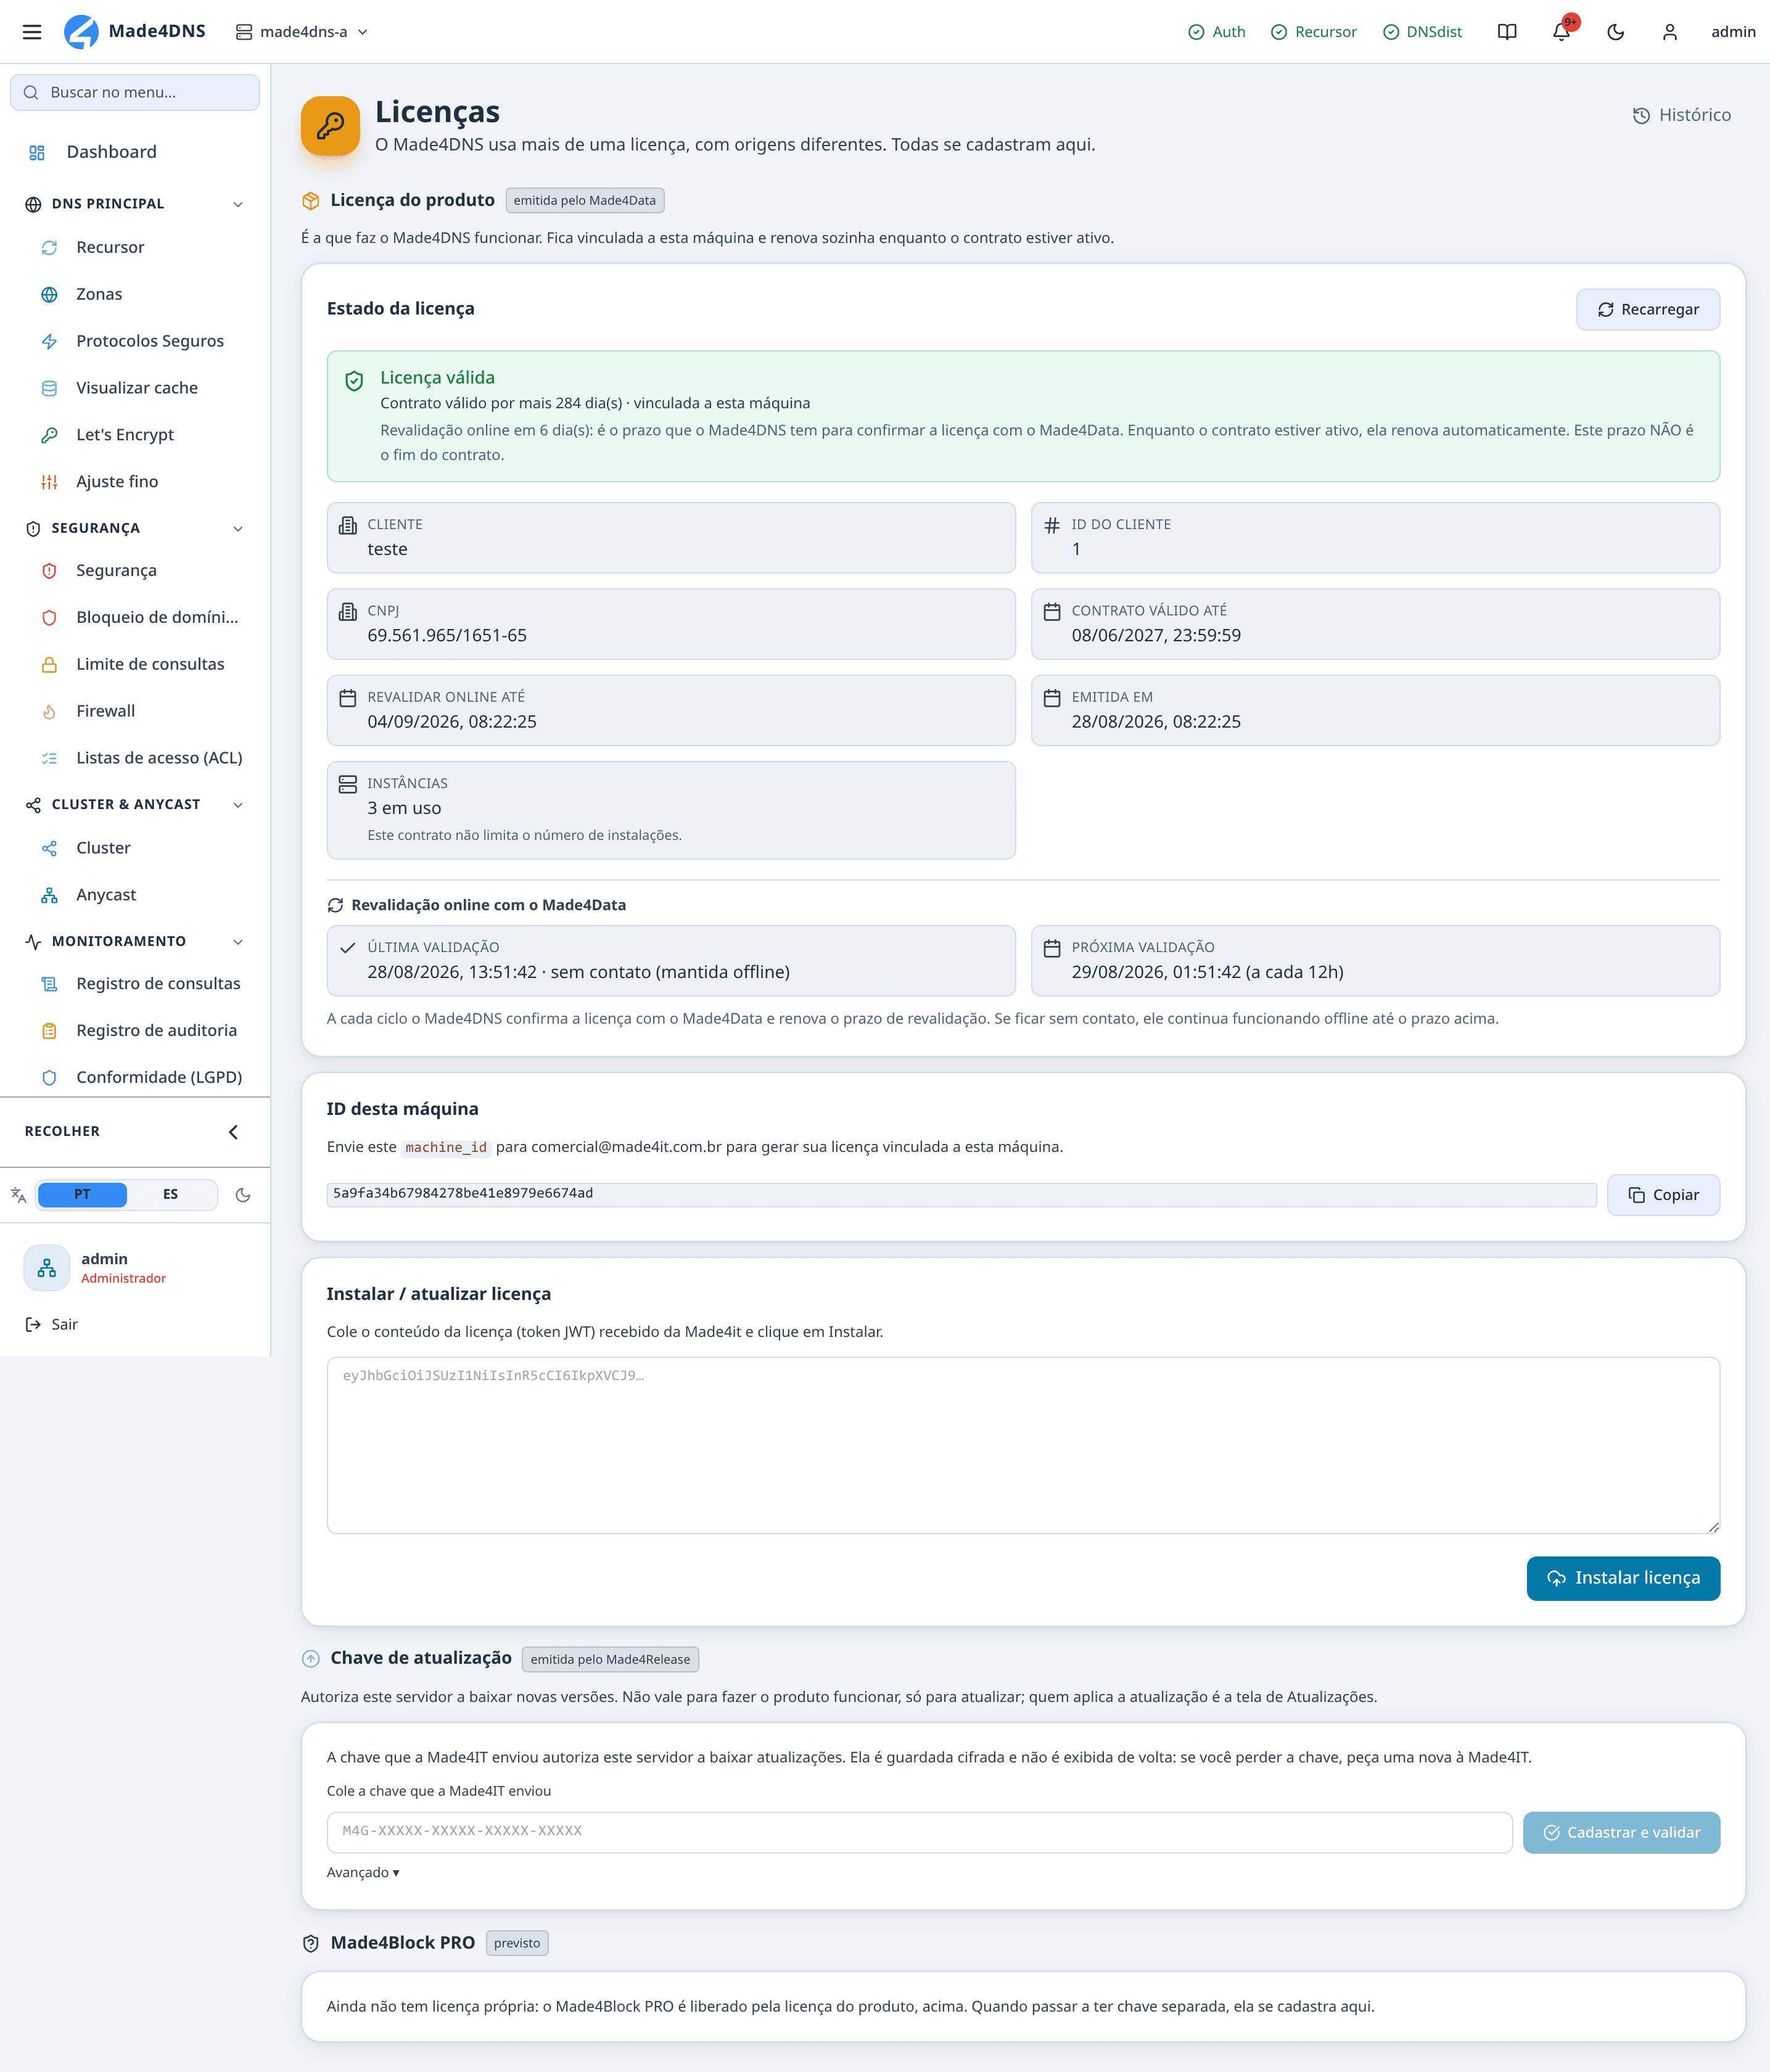Click the orange key Licenças icon
The width and height of the screenshot is (1770, 2072).
click(331, 126)
